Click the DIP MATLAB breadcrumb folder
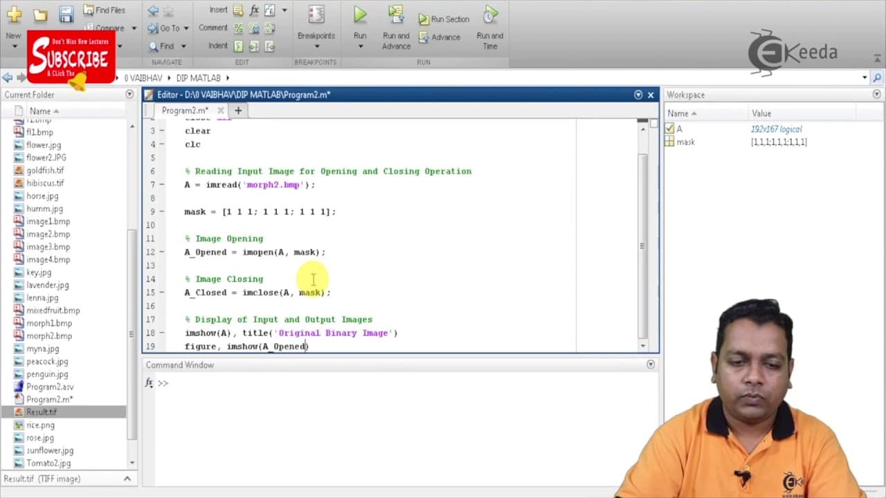This screenshot has width=886, height=498. coord(199,78)
